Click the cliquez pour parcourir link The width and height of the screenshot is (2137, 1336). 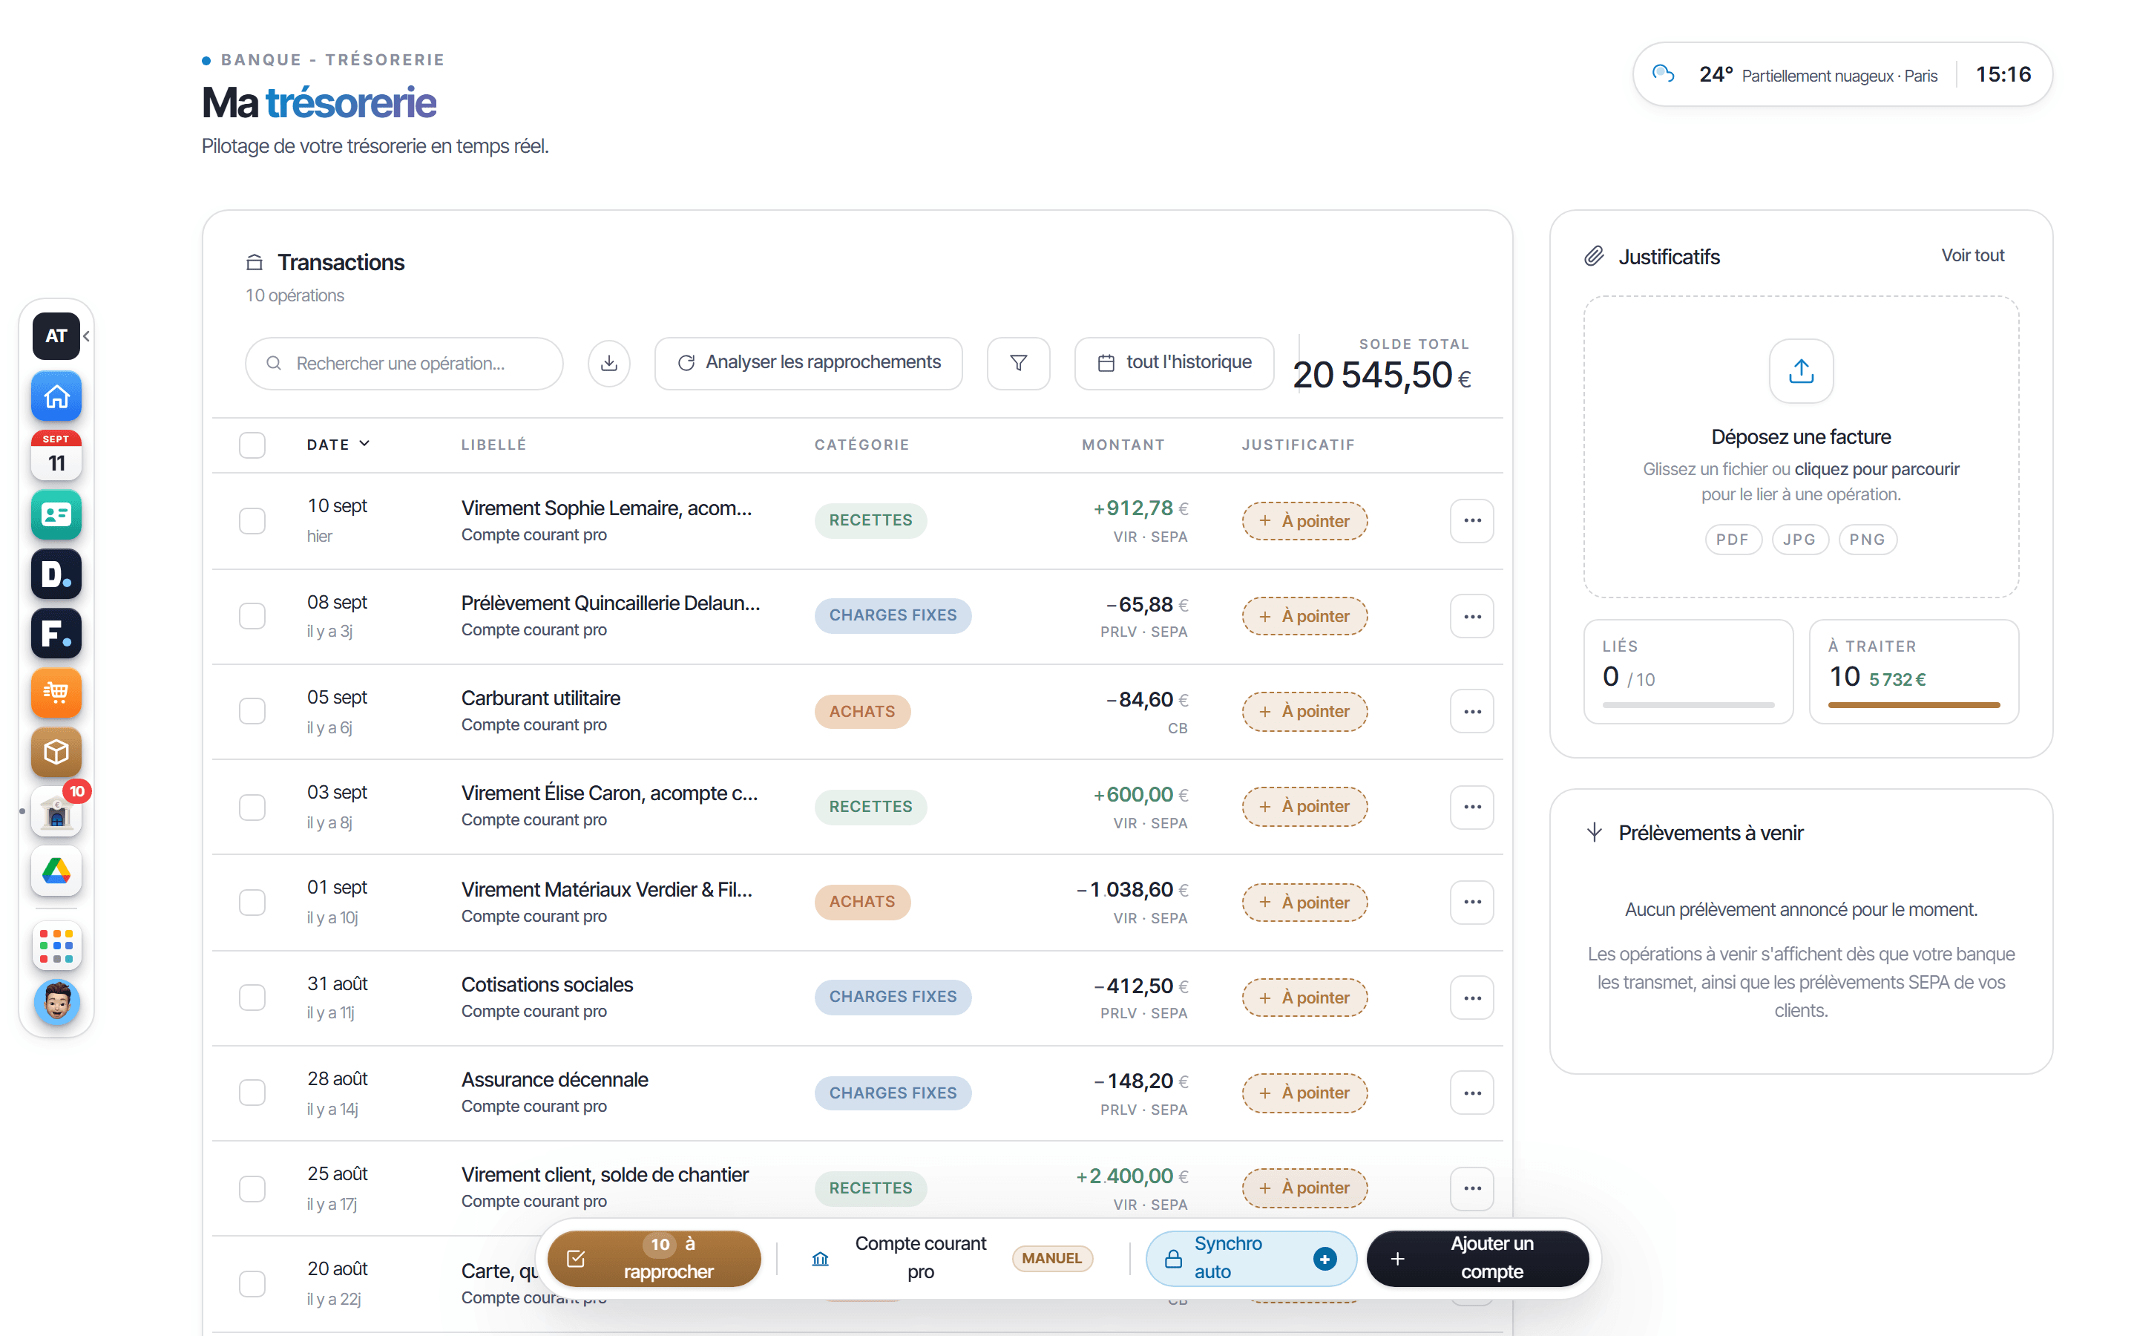click(1877, 469)
